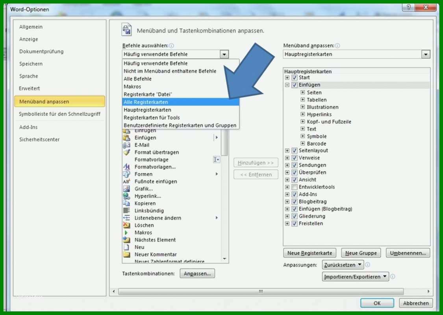
Task: Click the Neue Gruppe button
Action: point(361,253)
